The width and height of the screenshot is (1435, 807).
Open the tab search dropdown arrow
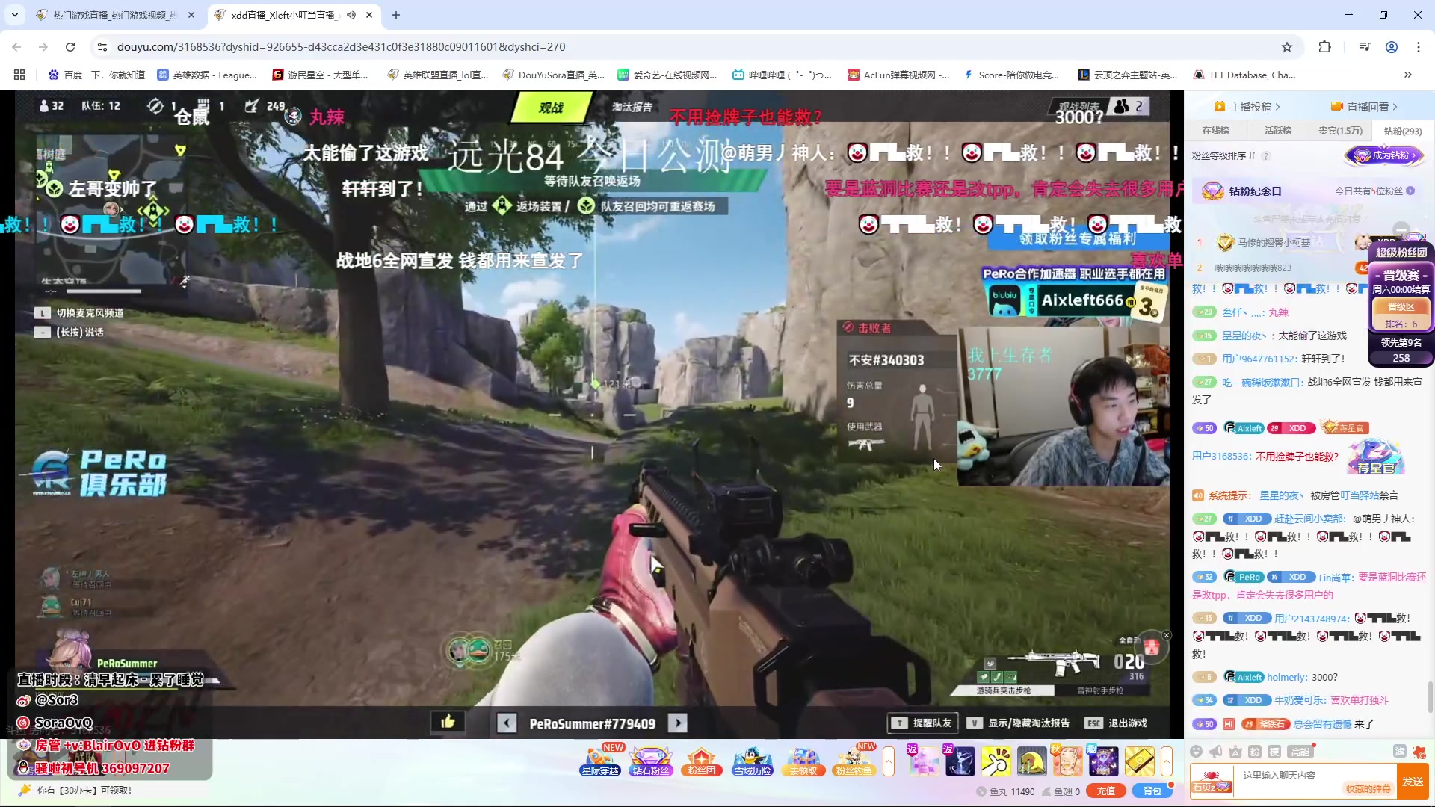15,15
